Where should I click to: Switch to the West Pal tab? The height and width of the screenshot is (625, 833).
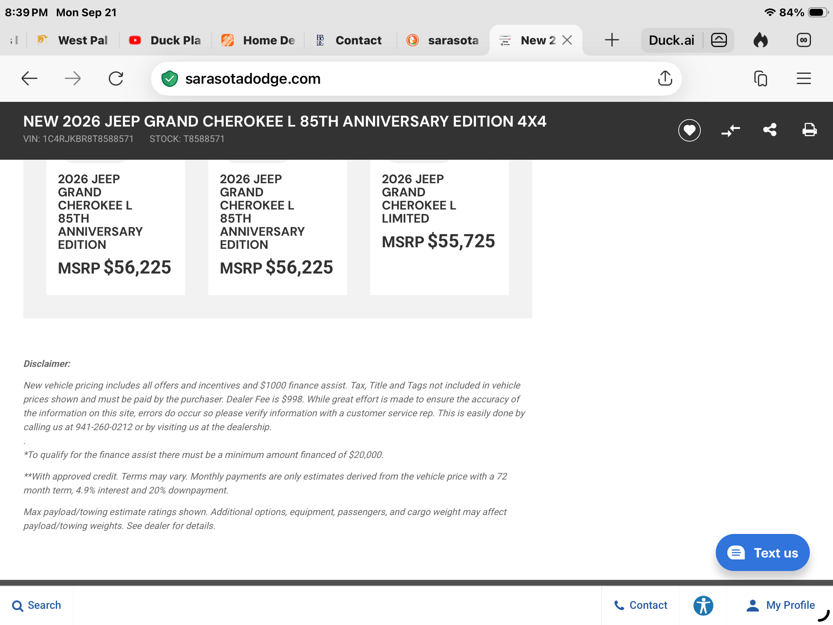[73, 40]
